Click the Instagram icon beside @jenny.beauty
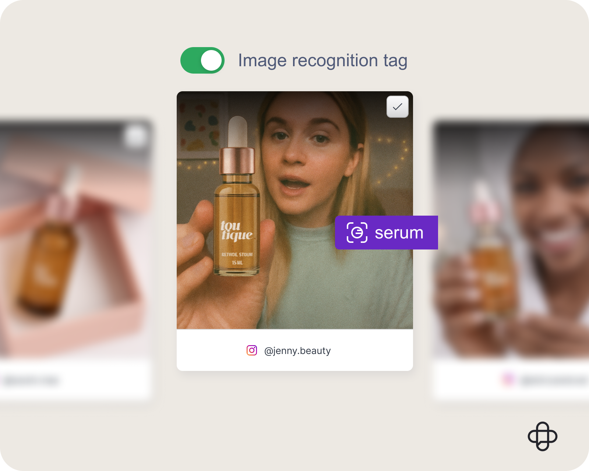Viewport: 589px width, 471px height. coord(251,350)
